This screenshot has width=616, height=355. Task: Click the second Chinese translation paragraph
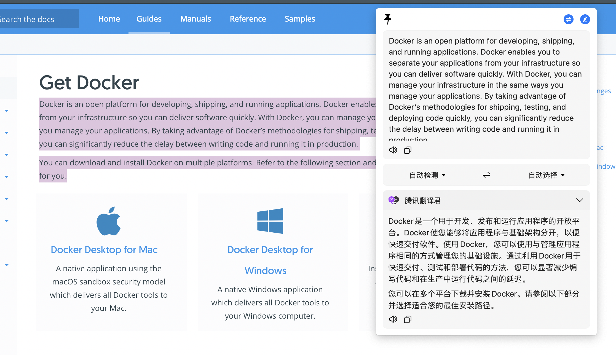(x=484, y=300)
